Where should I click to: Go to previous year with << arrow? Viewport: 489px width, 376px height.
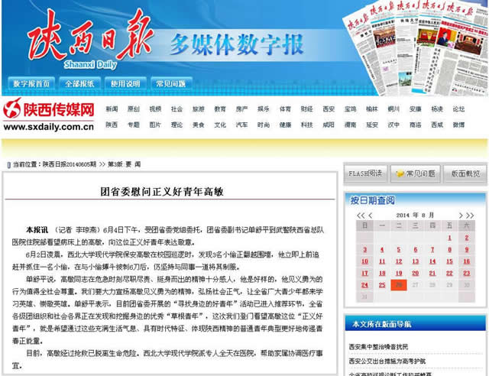coord(361,216)
